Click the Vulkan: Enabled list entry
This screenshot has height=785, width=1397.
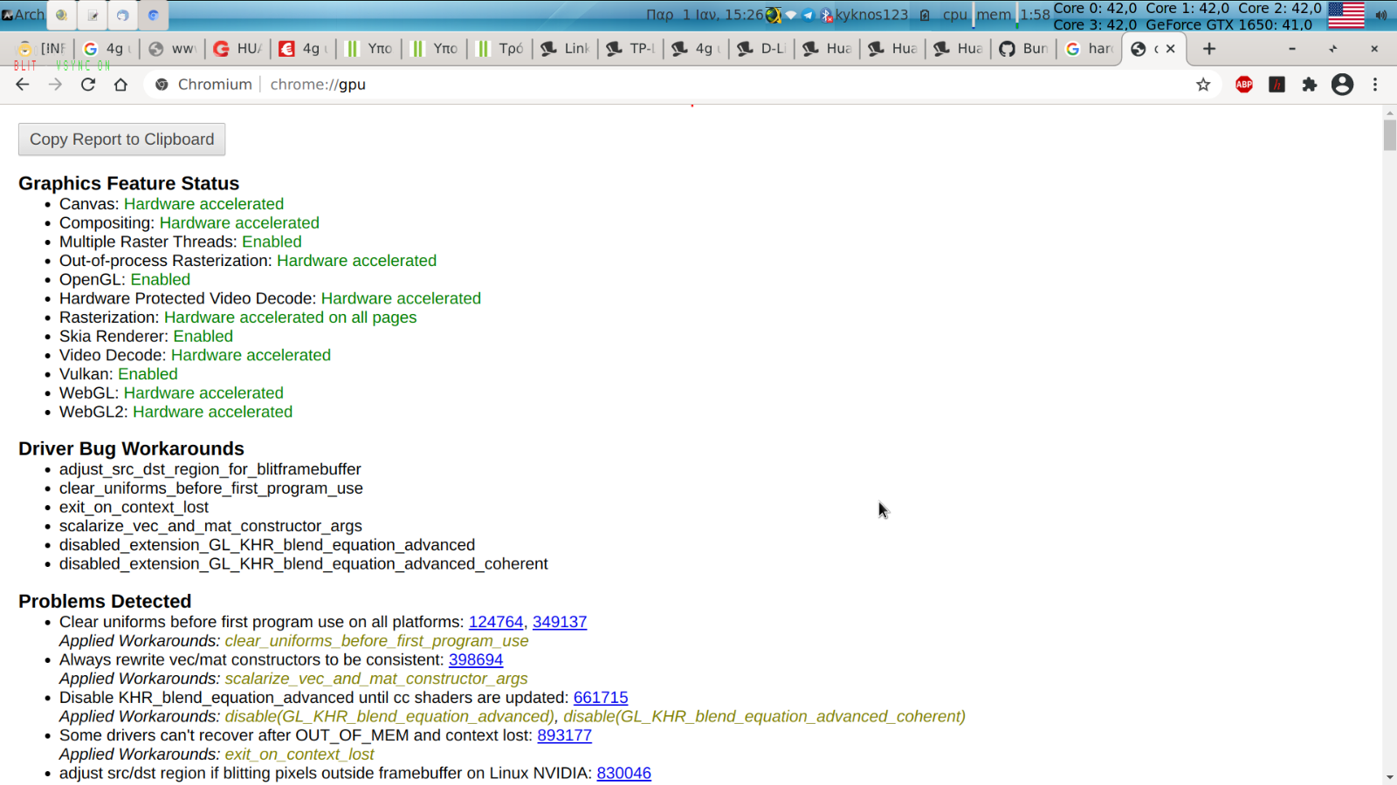pyautogui.click(x=119, y=374)
